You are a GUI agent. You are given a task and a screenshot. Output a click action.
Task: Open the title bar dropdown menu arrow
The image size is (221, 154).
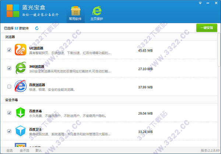click(x=200, y=3)
